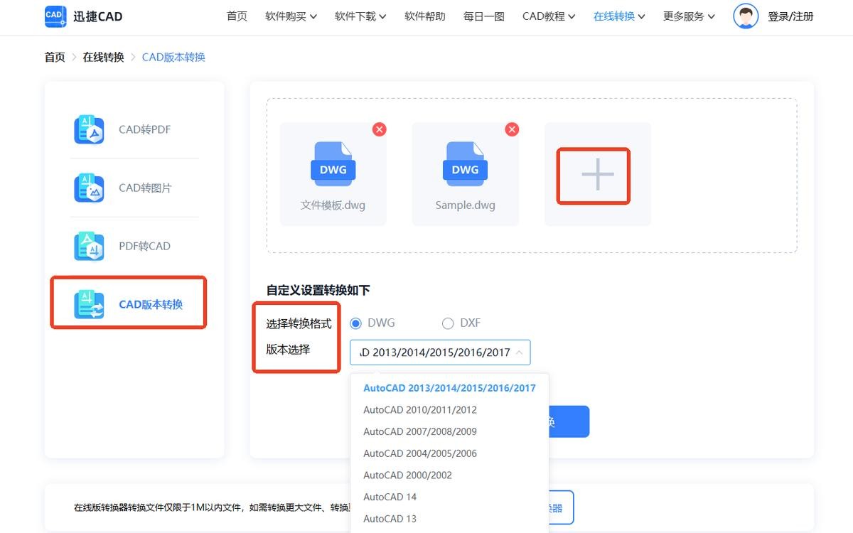853x533 pixels.
Task: Select the CAD转PDF sidebar icon
Action: 89,130
